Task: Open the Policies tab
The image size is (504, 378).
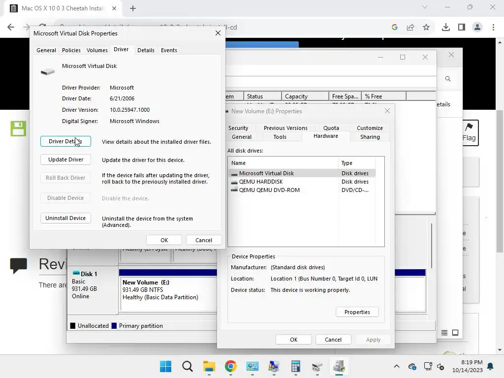Action: pos(71,50)
